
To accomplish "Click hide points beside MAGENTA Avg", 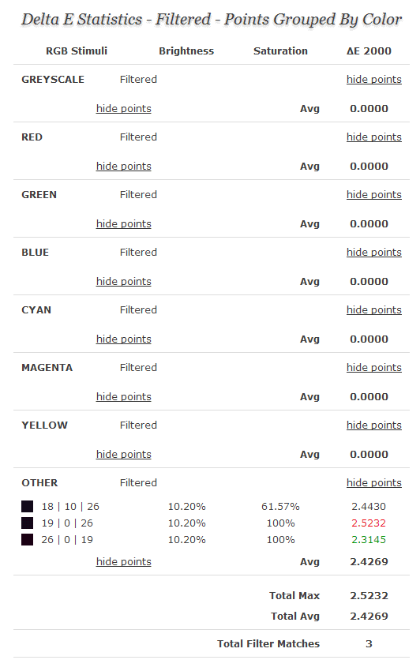I will pos(124,397).
